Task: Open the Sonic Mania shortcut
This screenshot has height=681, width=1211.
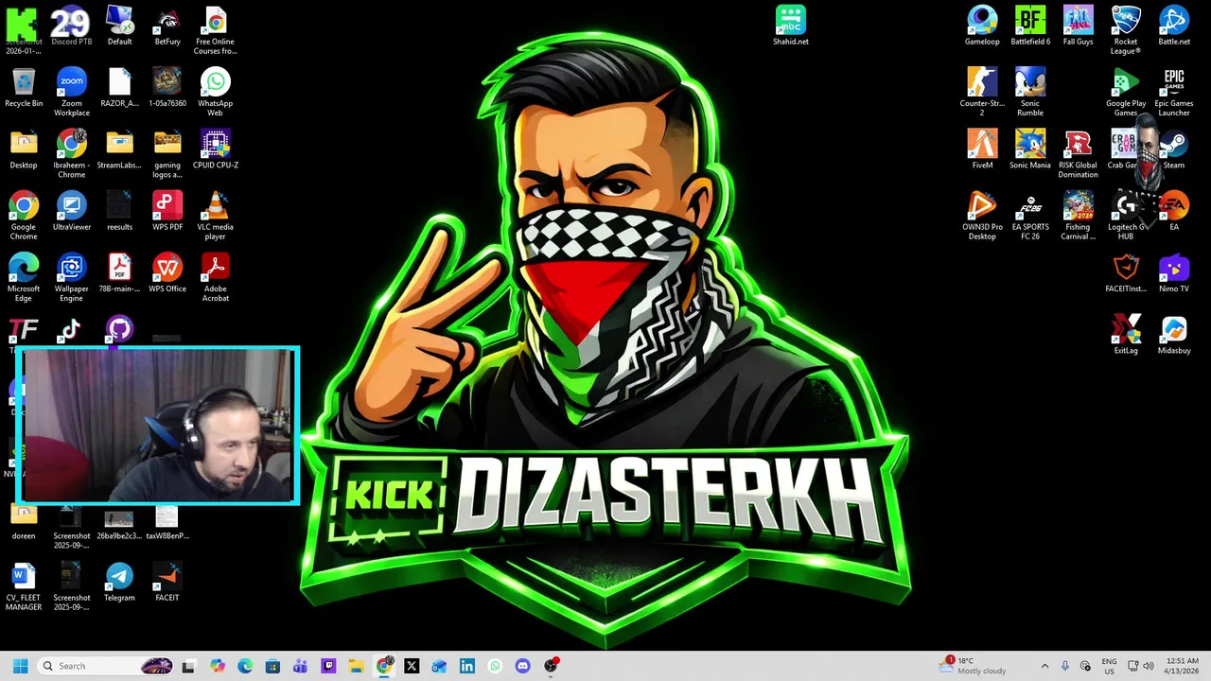Action: (x=1030, y=148)
